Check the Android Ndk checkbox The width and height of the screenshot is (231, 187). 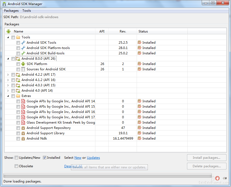pos(18,139)
